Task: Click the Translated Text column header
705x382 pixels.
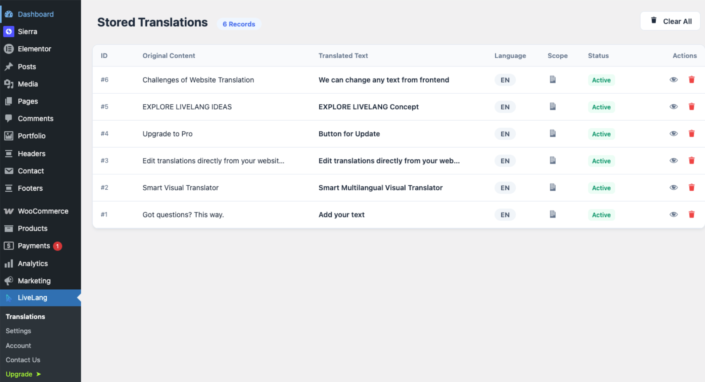Action: coord(343,55)
